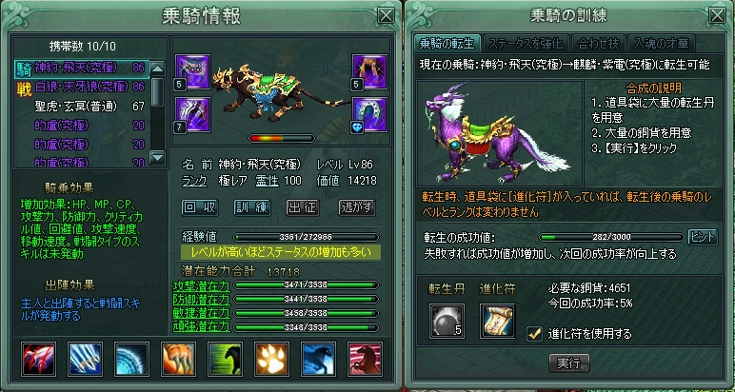The width and height of the screenshot is (735, 392).
Task: Select the horseshoe equipment slot with gem
Action: pos(369,115)
